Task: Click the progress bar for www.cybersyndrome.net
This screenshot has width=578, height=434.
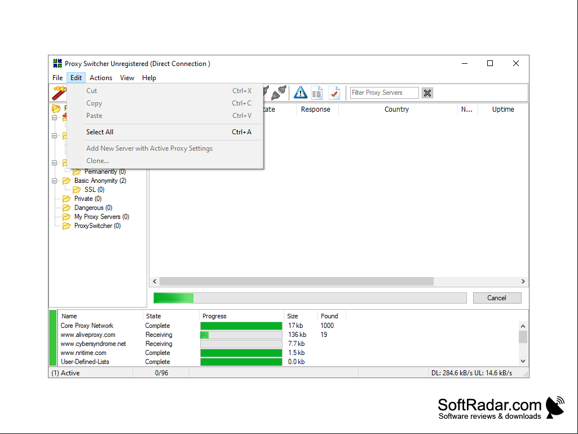Action: coord(241,344)
